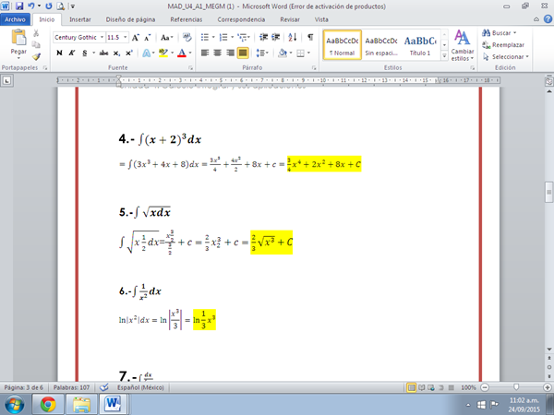Viewport: 554px width, 415px height.
Task: Apply Normal style
Action: pyautogui.click(x=342, y=45)
